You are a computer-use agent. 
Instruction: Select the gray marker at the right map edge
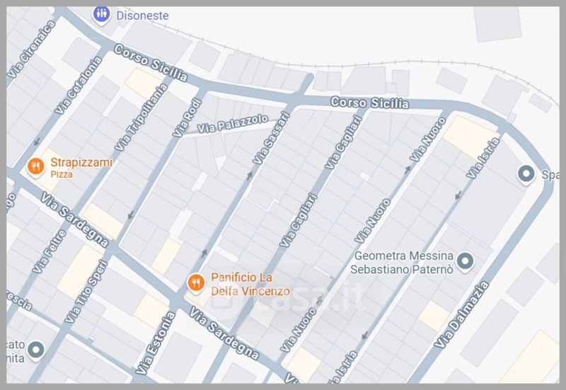526,173
